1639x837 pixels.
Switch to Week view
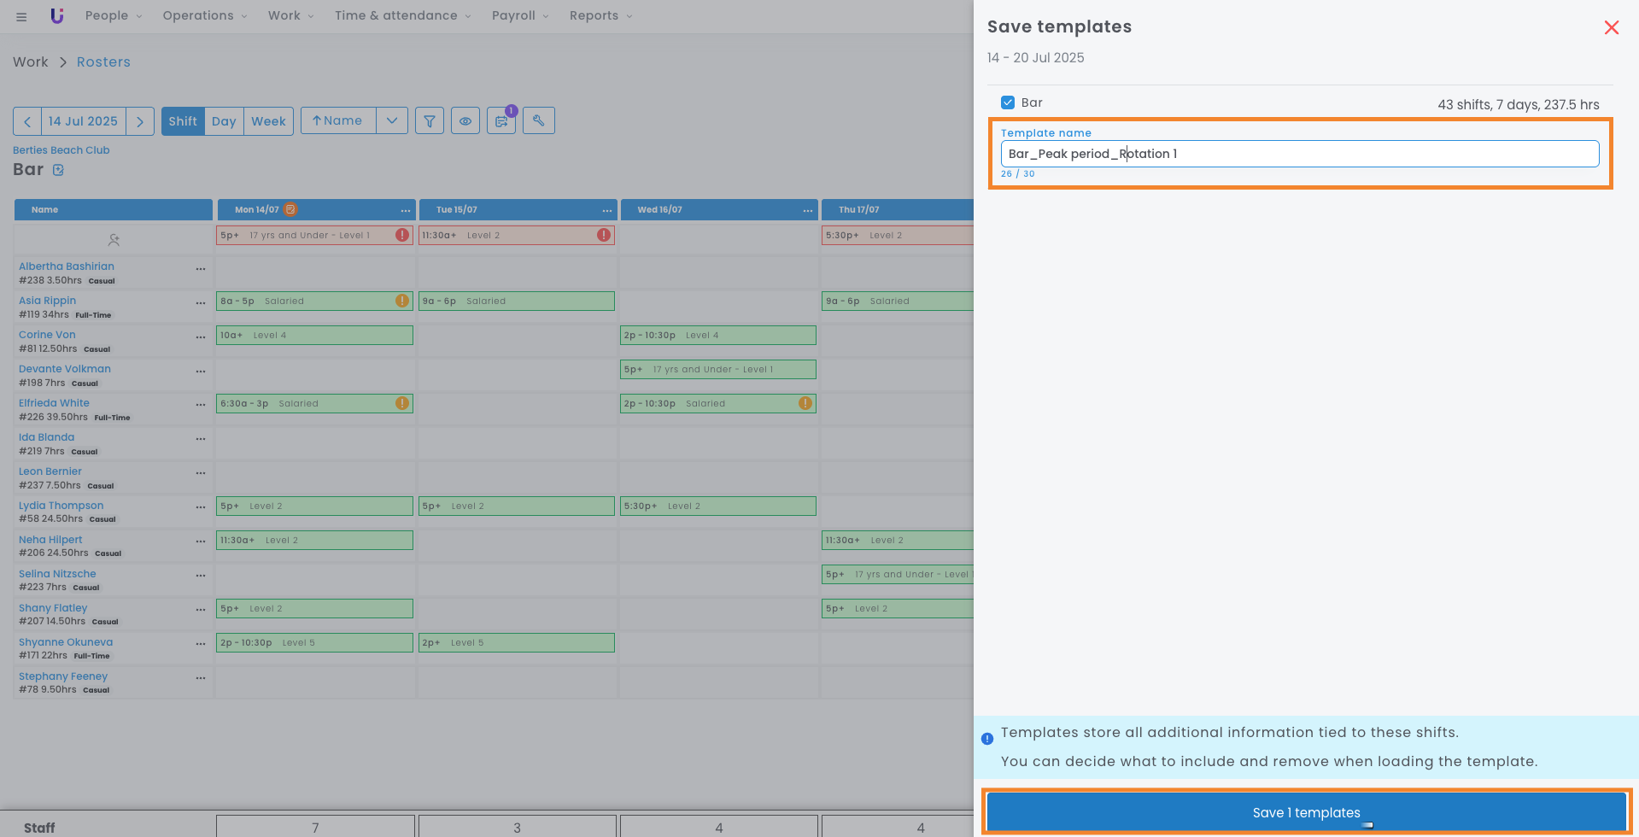tap(268, 121)
